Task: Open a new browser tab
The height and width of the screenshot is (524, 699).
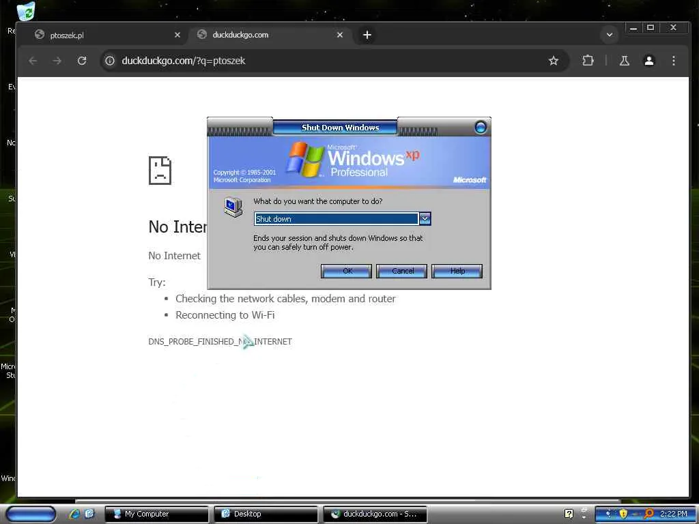Action: point(367,35)
